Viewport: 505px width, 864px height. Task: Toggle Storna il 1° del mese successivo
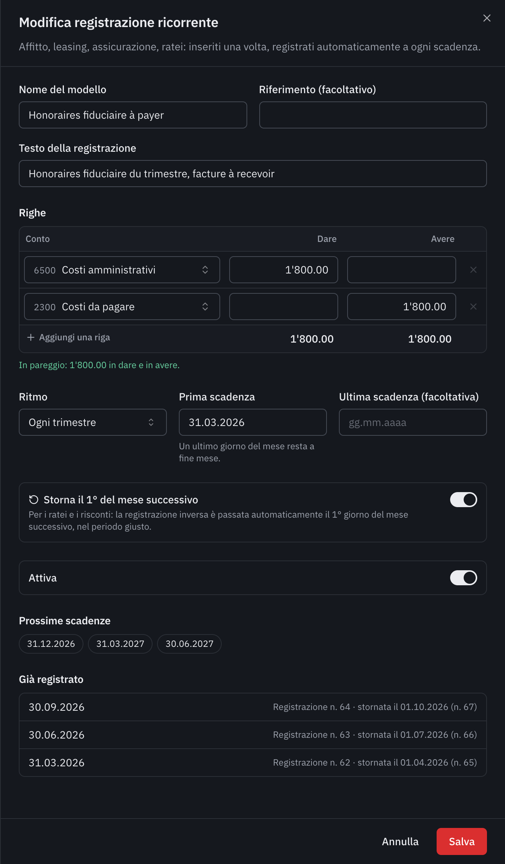click(463, 500)
